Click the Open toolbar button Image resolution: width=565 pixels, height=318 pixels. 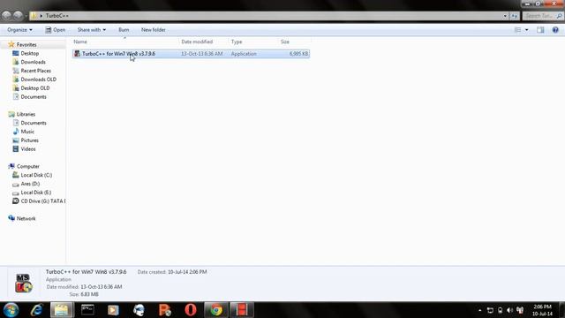pyautogui.click(x=56, y=30)
